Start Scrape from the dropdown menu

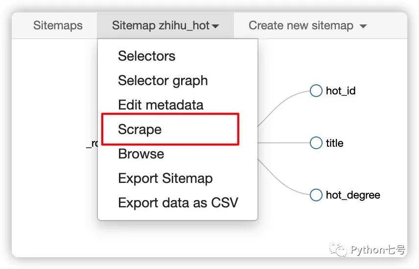[x=140, y=129]
